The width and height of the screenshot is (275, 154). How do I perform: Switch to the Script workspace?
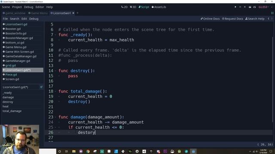(144, 7)
